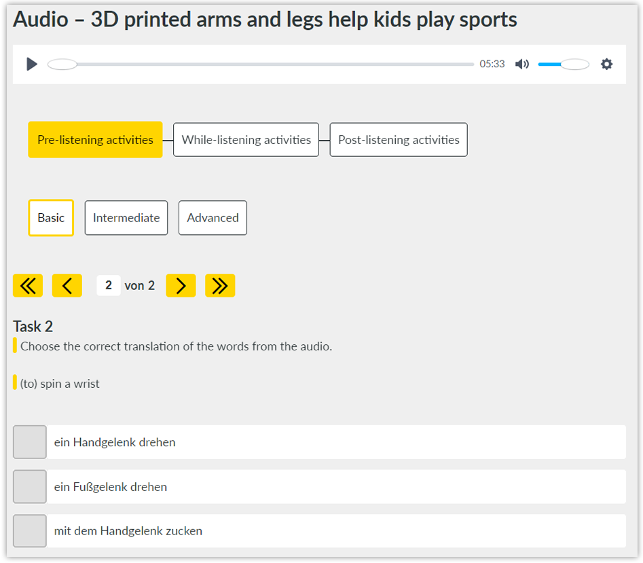Switch to While-listening activities tab

[x=246, y=140]
